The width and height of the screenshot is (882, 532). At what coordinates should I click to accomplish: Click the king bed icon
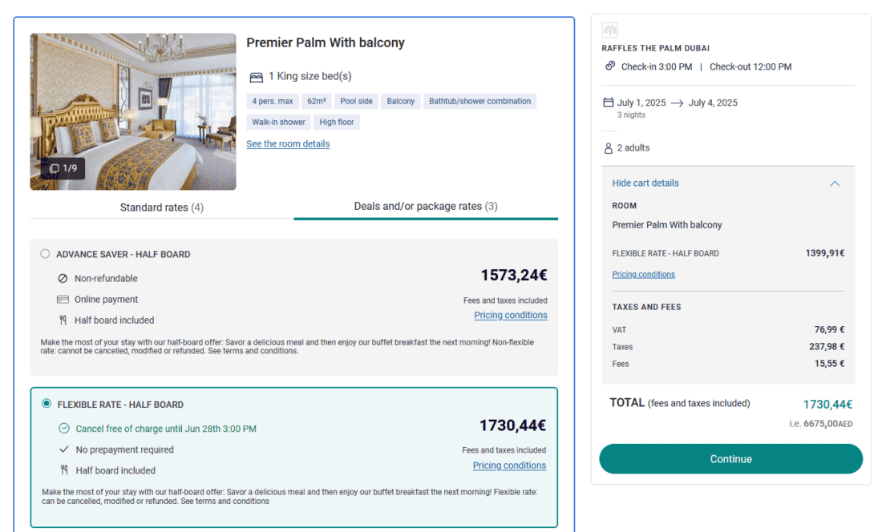256,77
